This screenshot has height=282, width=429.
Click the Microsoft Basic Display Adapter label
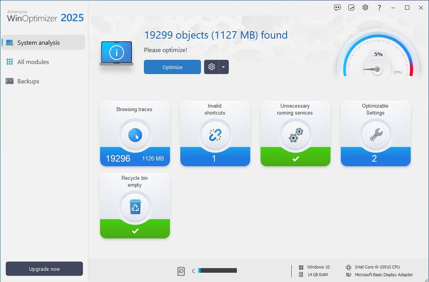tap(384, 275)
